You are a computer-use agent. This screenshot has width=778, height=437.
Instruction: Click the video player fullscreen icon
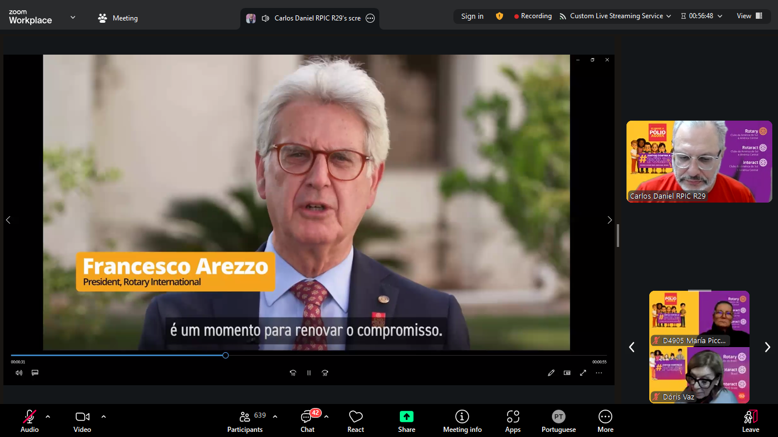coord(583,373)
